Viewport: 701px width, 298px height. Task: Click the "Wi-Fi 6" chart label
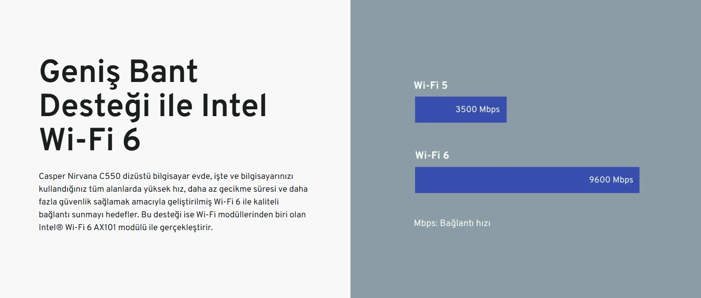point(432,155)
